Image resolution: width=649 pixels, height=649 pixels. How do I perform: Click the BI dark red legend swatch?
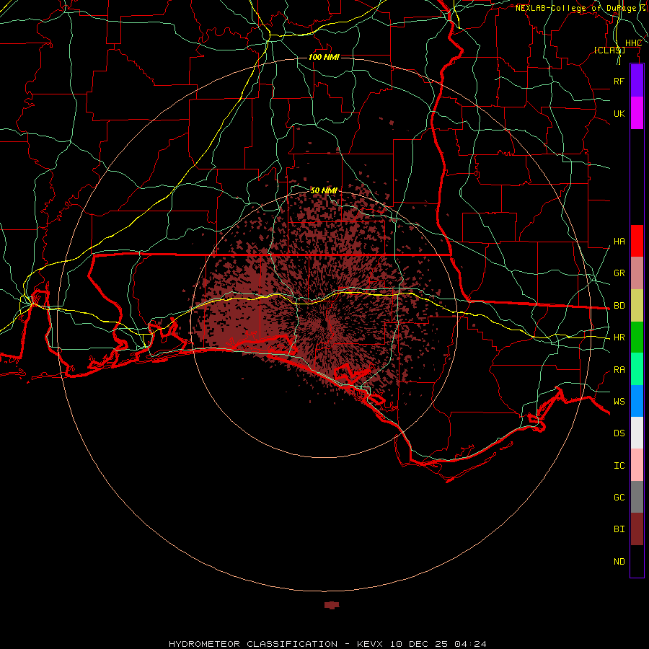[637, 529]
